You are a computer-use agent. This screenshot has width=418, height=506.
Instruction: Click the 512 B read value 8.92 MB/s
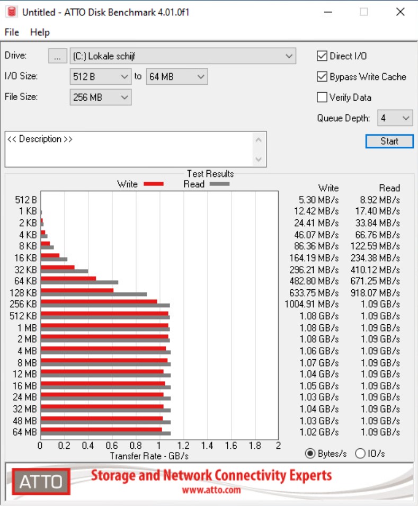pos(379,200)
